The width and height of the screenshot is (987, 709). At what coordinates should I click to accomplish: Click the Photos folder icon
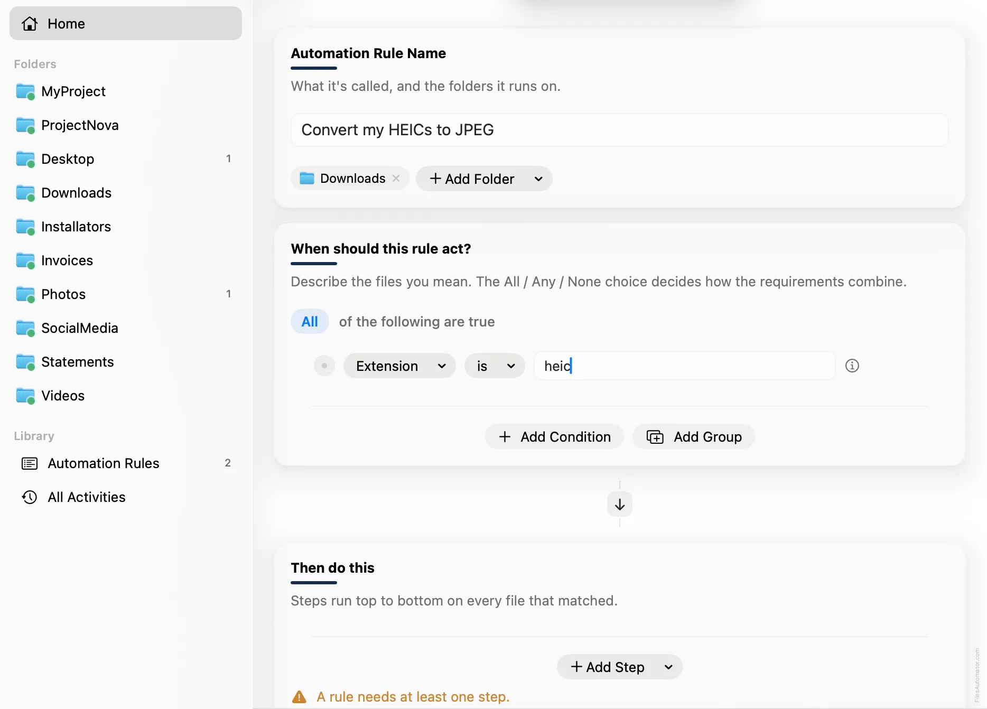tap(25, 295)
